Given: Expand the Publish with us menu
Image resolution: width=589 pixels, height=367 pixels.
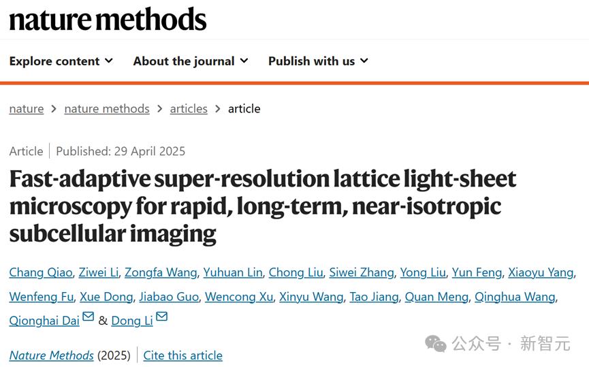Looking at the screenshot, I should point(318,61).
